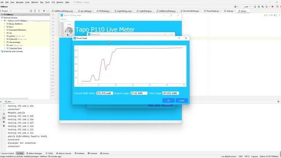Open Terminal tool window button
281x158 pixels.
(92, 153)
